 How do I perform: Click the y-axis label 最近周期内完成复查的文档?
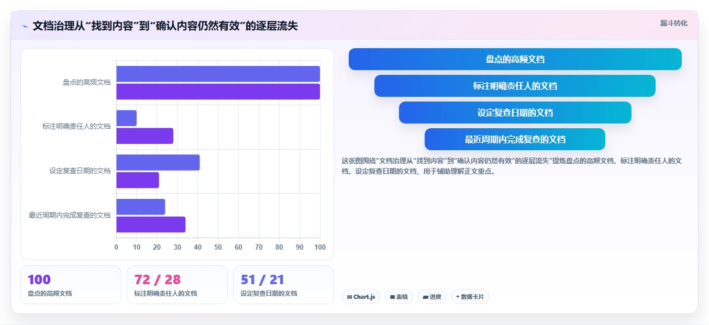(70, 215)
